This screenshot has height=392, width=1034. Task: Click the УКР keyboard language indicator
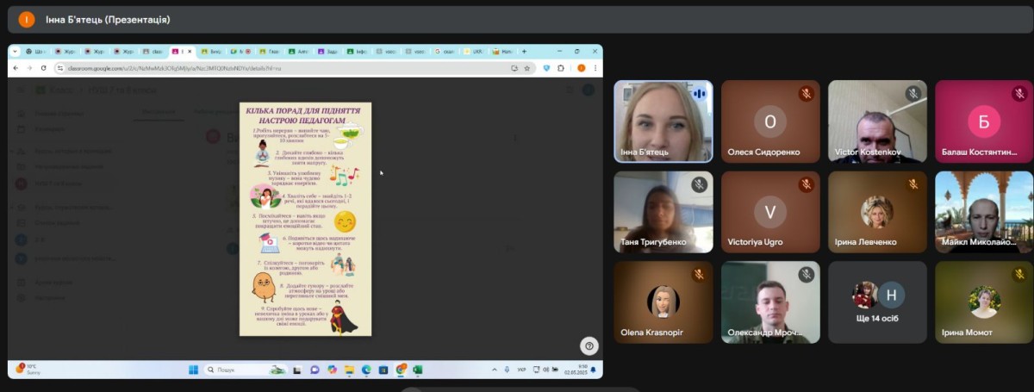tap(522, 370)
